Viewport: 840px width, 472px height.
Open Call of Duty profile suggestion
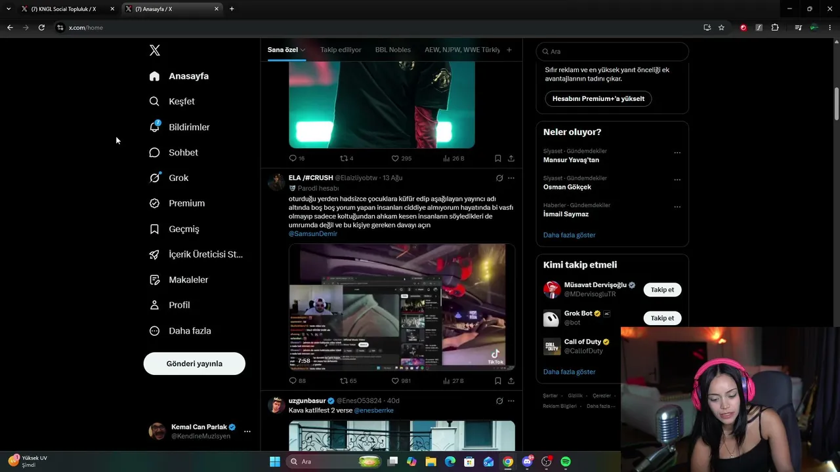583,342
